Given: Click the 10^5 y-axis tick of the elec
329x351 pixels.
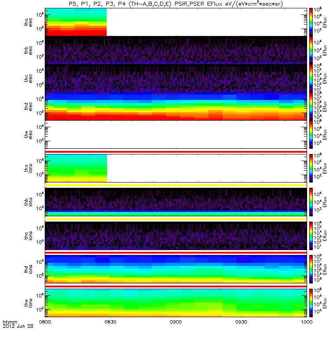Looking at the screenshot, I should click(x=40, y=141).
